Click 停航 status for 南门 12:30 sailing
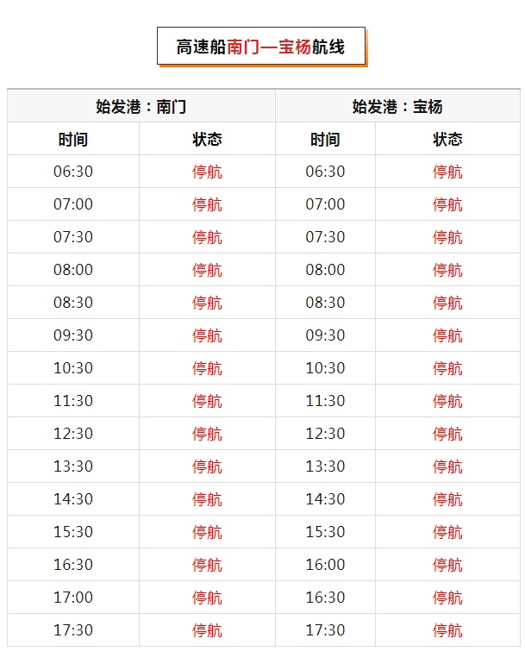 pyautogui.click(x=207, y=434)
